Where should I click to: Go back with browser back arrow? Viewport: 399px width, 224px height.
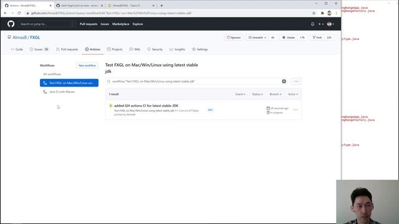pos(6,13)
